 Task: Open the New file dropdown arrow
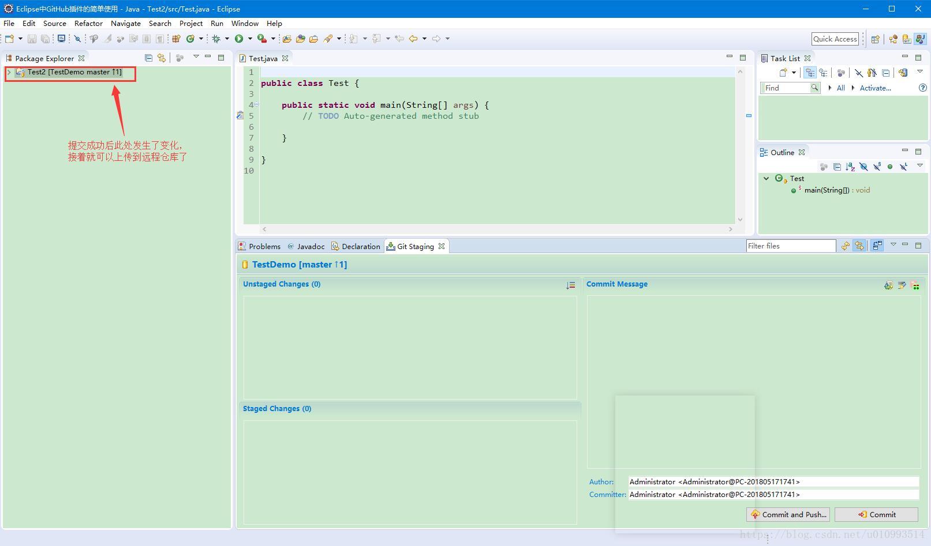[20, 39]
